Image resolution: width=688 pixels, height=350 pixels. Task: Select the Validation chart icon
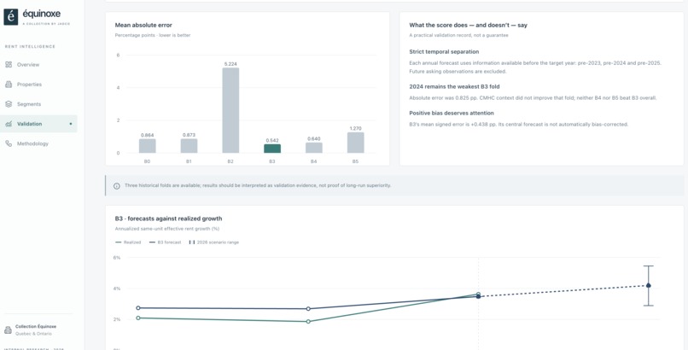point(9,124)
